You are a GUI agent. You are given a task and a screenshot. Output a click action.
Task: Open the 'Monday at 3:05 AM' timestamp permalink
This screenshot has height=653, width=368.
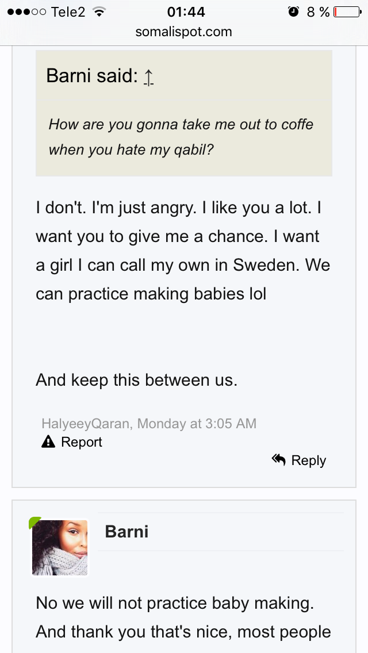[197, 424]
